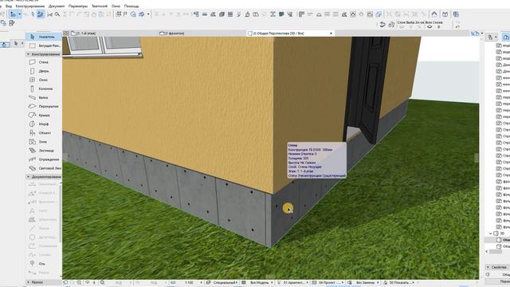Toggle the eye icon under Слои layers panel
This screenshot has height=287, width=510.
click(x=430, y=26)
